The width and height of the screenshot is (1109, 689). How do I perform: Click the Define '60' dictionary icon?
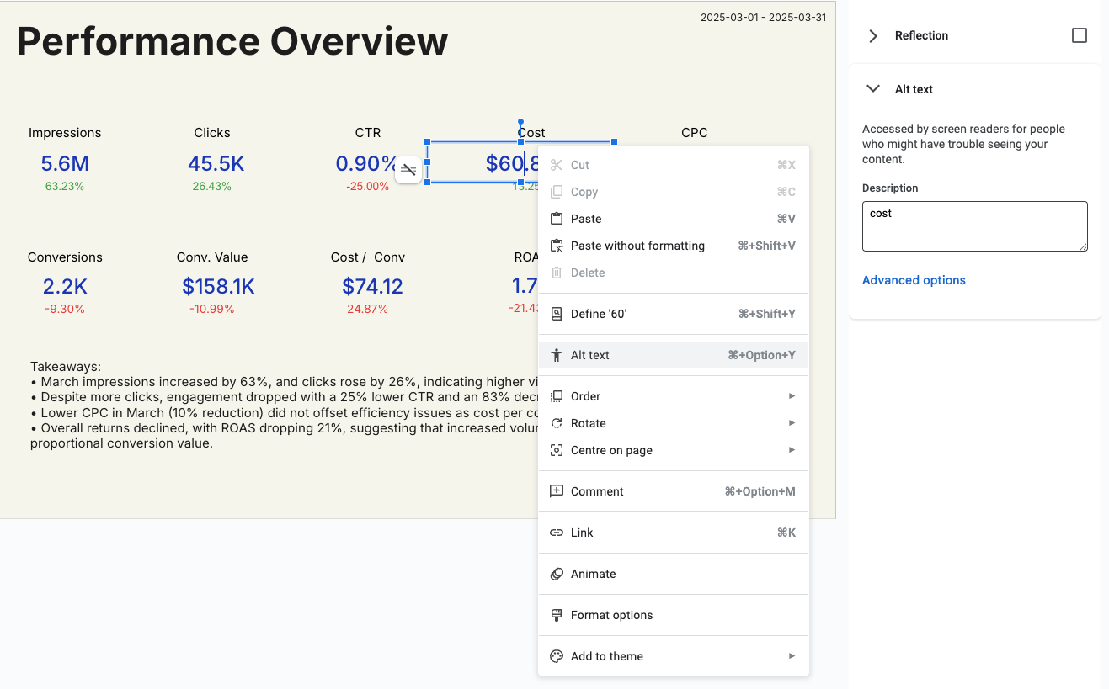click(556, 314)
